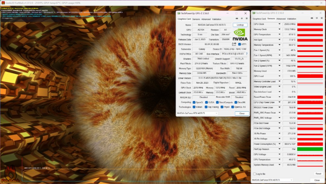Click the GPU-Z title bar icon of Sensors window
Image resolution: width=326 pixels, height=184 pixels.
(x=254, y=13)
